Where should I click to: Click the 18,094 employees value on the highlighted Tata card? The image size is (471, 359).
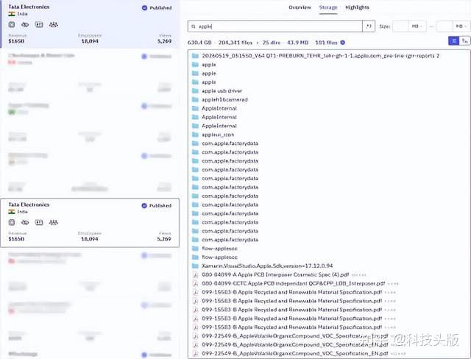pos(90,41)
